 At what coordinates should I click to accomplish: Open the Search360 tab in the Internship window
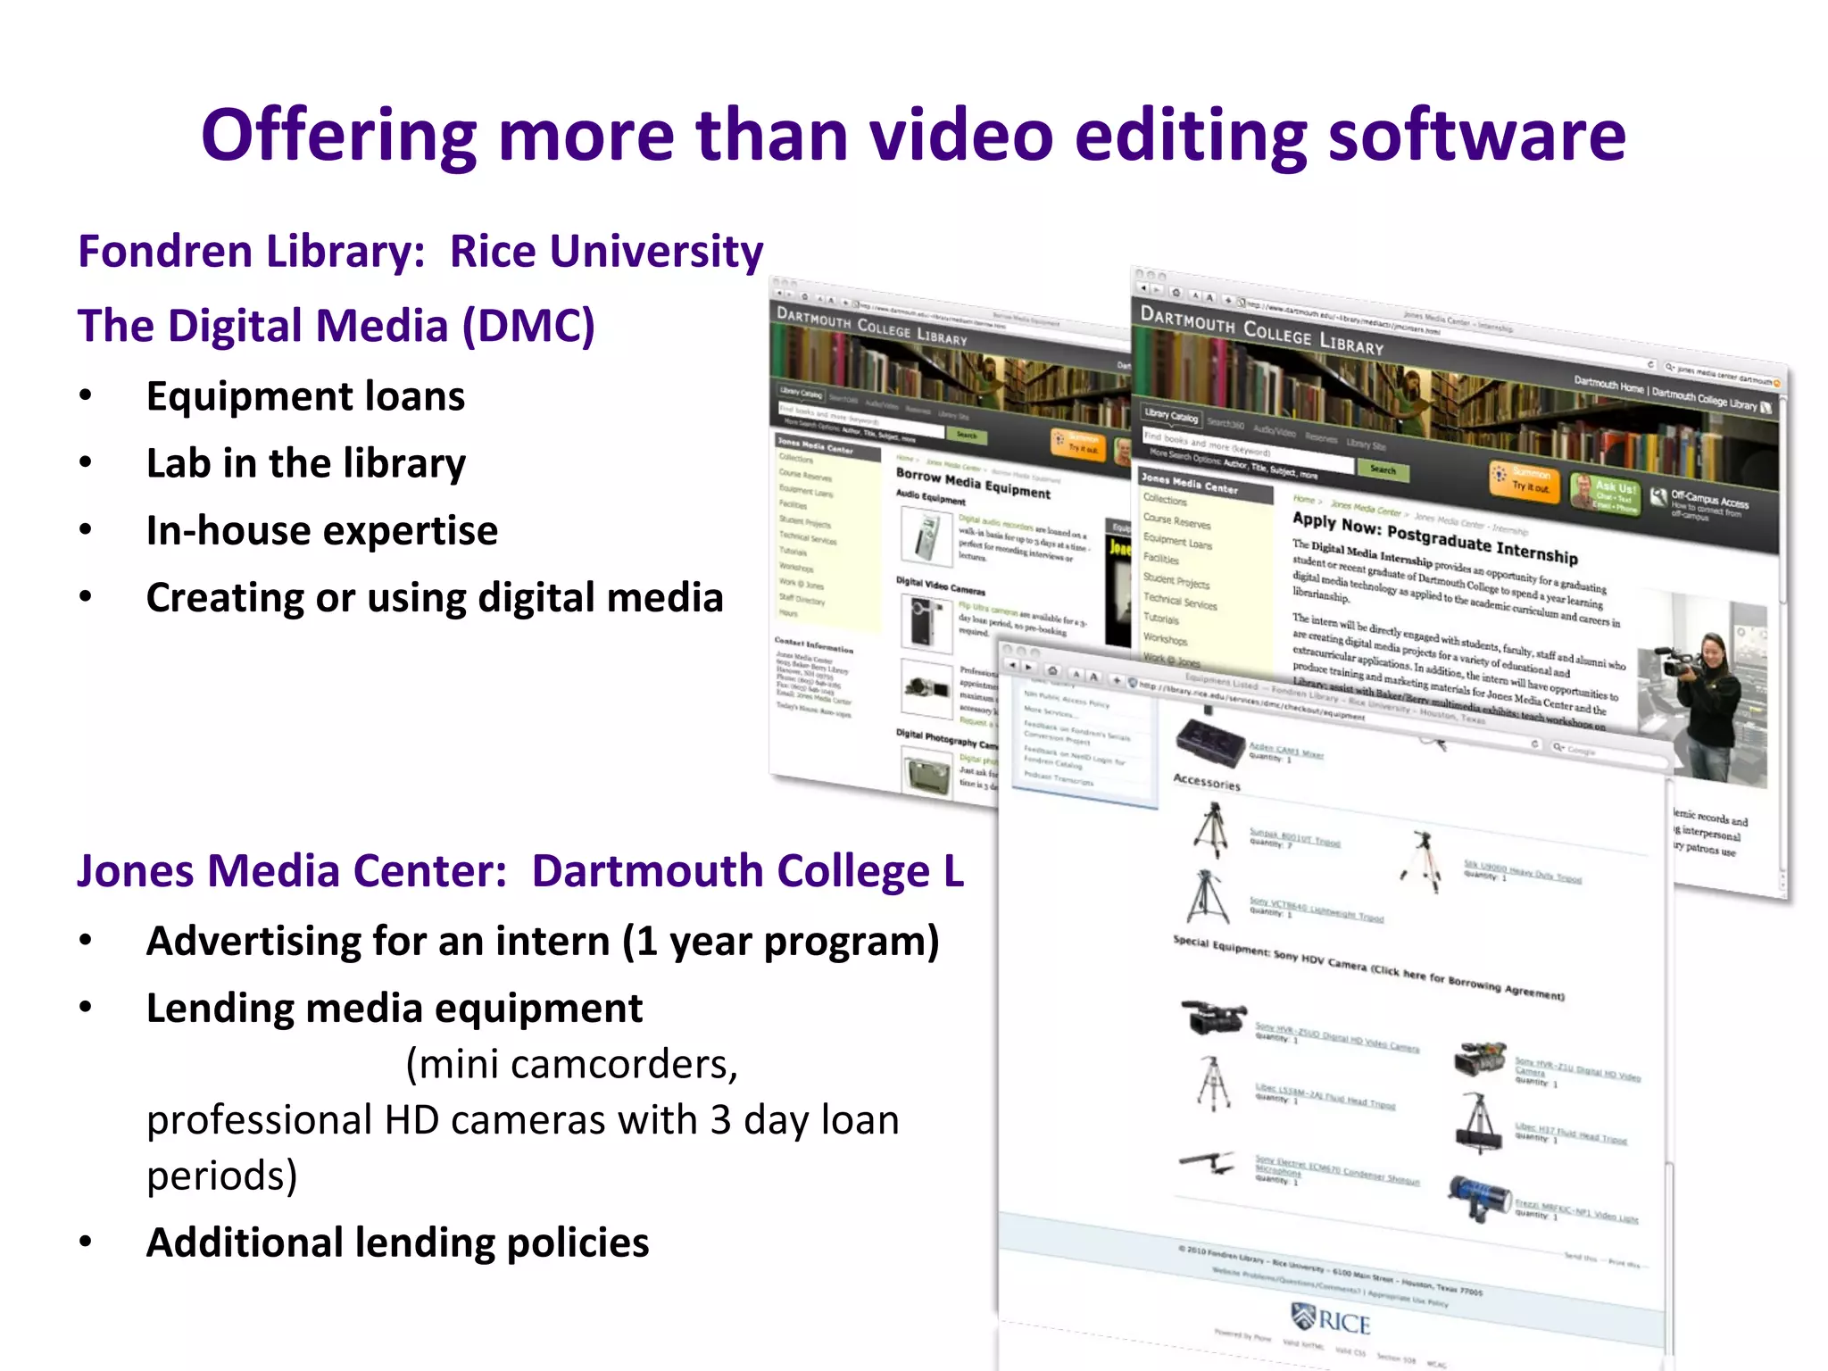(x=1225, y=423)
